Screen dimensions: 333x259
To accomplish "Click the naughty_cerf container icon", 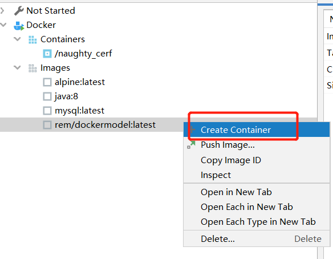I will [47, 54].
